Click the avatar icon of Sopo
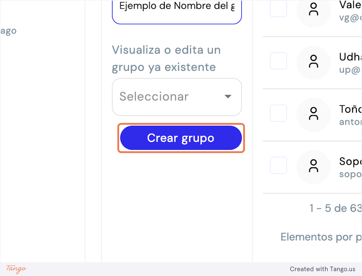Image resolution: width=362 pixels, height=276 pixels. coord(314,167)
